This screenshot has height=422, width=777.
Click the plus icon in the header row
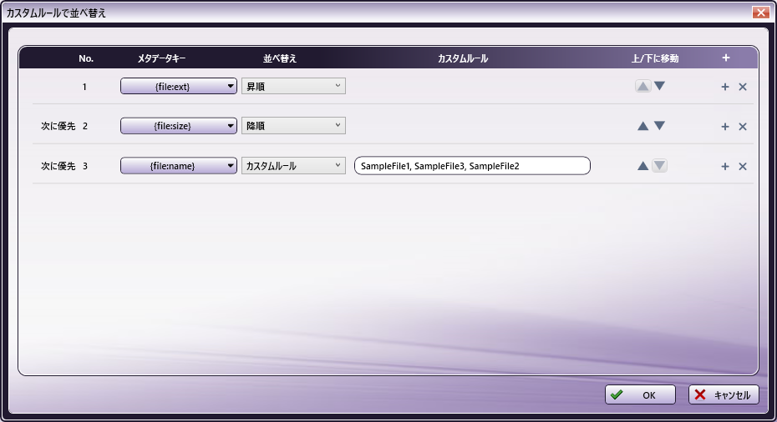[725, 58]
